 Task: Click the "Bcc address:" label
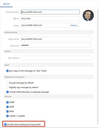pos(14,58)
